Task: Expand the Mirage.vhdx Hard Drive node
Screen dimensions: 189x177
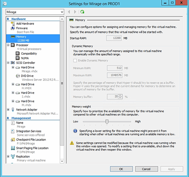Action: click(x=13, y=67)
